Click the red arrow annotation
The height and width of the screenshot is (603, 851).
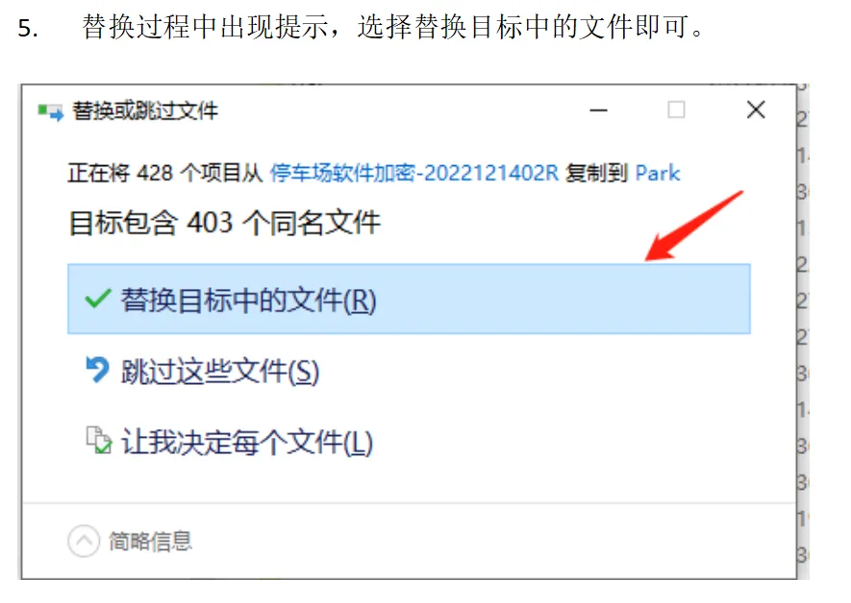coord(693,227)
